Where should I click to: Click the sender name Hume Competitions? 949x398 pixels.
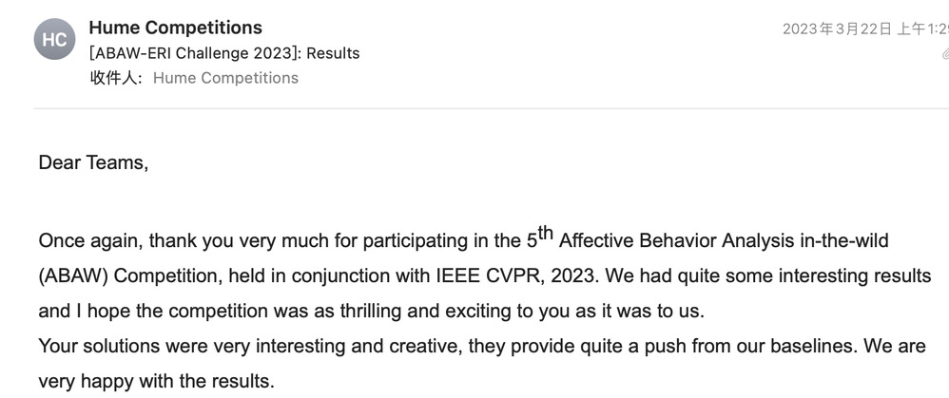[x=175, y=28]
